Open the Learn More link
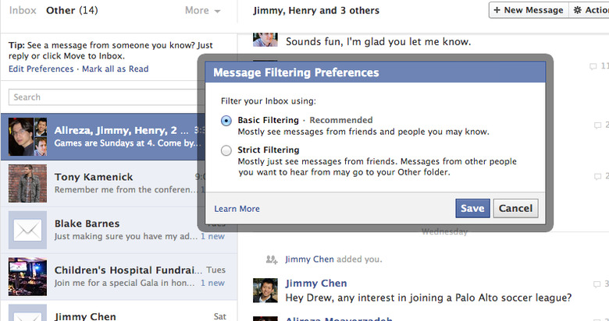Screen dimensions: 609x321 [x=237, y=209]
